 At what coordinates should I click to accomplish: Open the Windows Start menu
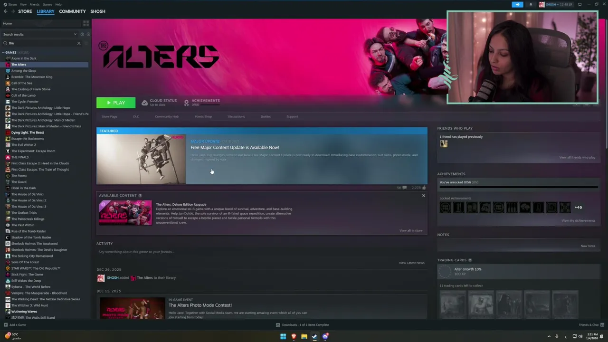point(283,336)
